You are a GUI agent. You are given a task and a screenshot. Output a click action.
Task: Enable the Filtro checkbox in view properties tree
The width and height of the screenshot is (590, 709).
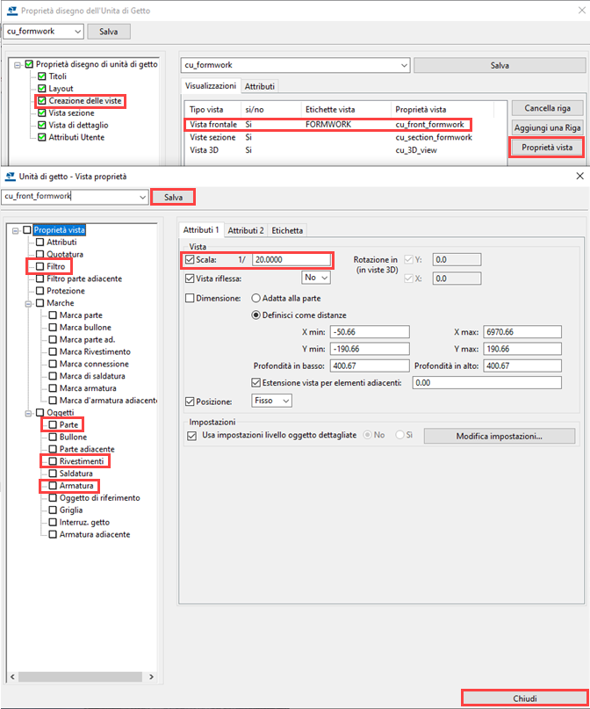pos(40,266)
